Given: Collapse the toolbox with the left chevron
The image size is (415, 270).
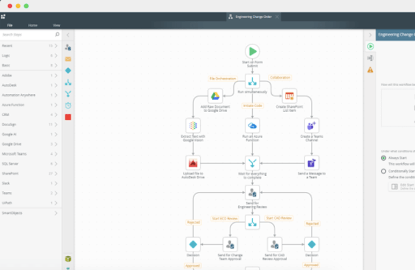Looking at the screenshot, I should coord(68,34).
